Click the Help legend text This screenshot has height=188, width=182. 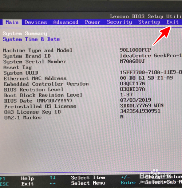27,179
